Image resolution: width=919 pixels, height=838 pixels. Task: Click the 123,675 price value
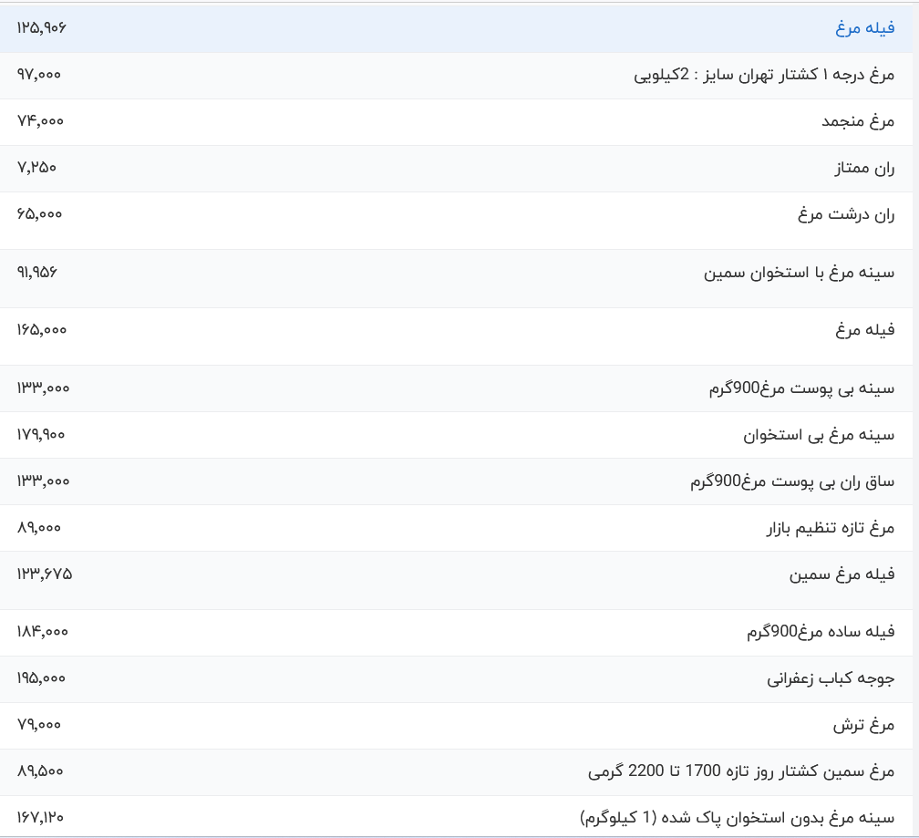click(x=43, y=574)
